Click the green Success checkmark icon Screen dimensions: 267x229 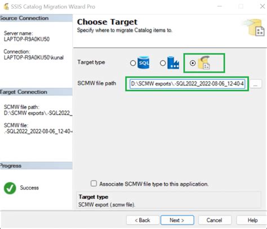pyautogui.click(x=10, y=188)
